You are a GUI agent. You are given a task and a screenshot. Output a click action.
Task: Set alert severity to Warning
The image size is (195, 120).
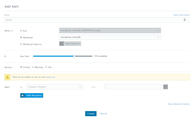coord(33,67)
